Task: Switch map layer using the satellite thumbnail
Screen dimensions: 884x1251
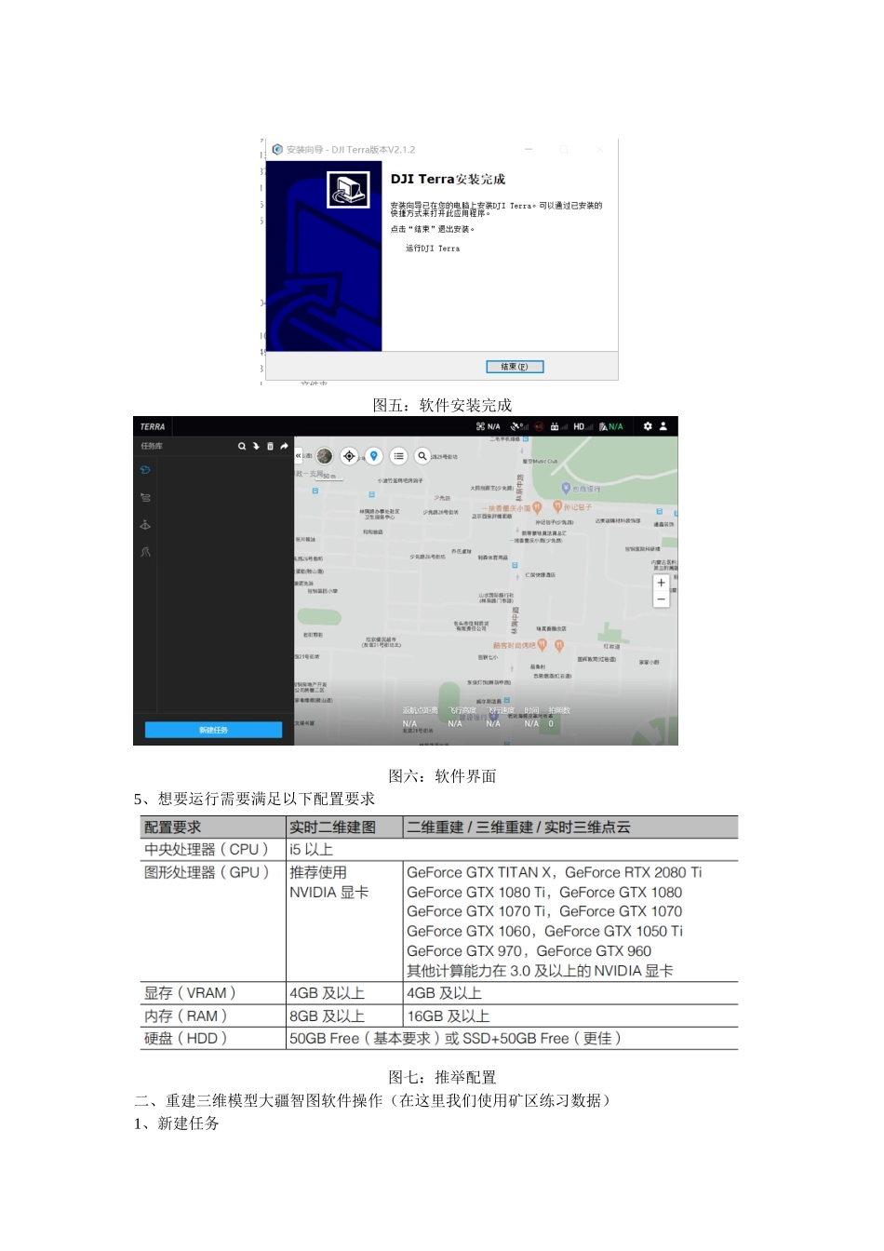Action: click(324, 456)
